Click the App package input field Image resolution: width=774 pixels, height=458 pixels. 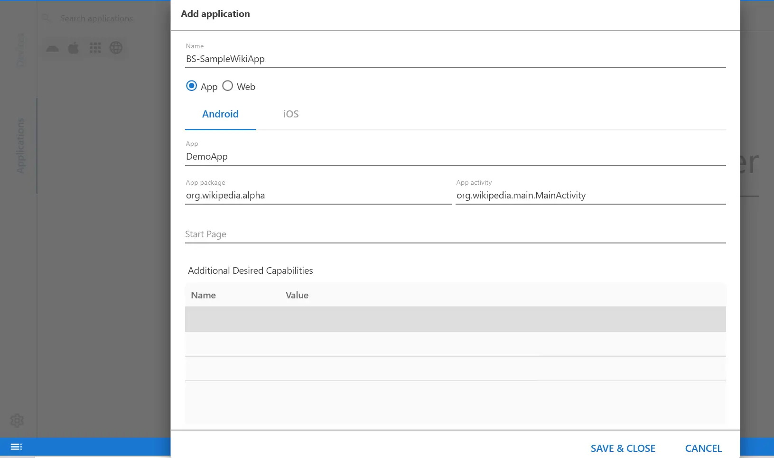click(318, 196)
